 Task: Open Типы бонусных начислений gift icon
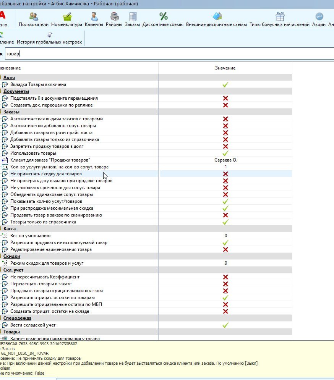pos(280,16)
